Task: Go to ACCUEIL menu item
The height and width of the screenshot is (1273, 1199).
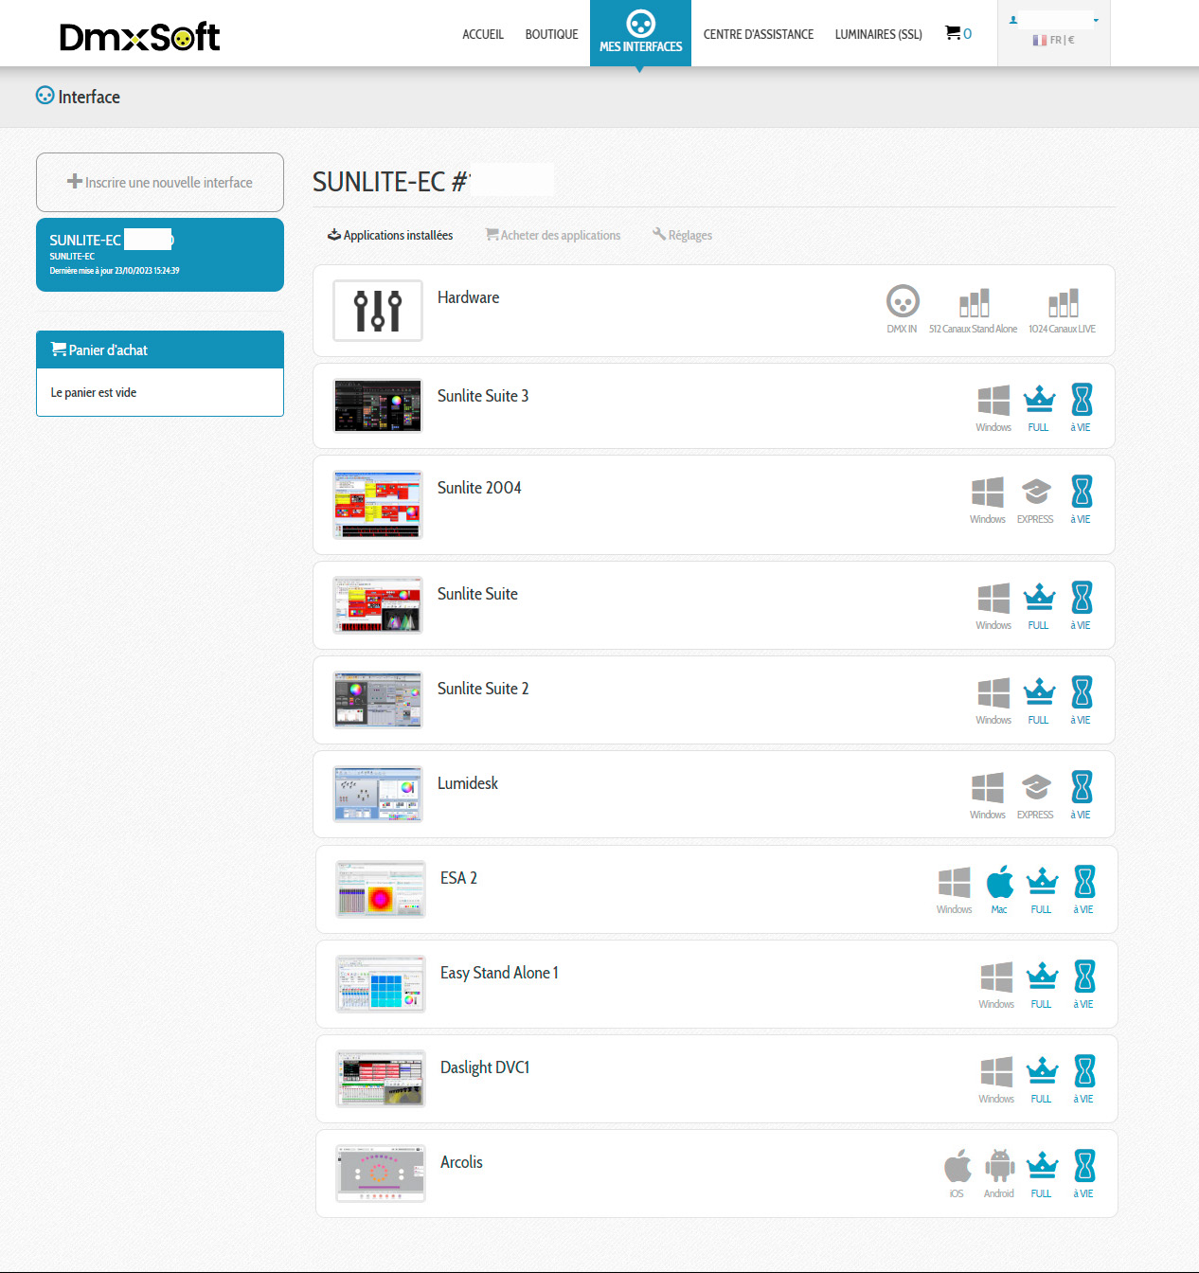Action: click(x=483, y=34)
